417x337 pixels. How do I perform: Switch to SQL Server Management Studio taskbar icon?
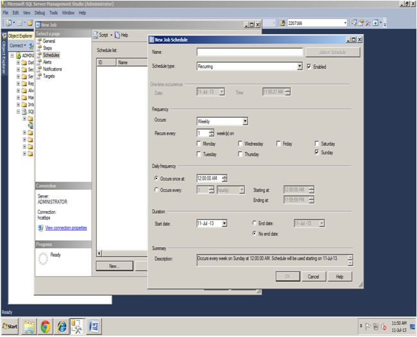[x=77, y=326]
